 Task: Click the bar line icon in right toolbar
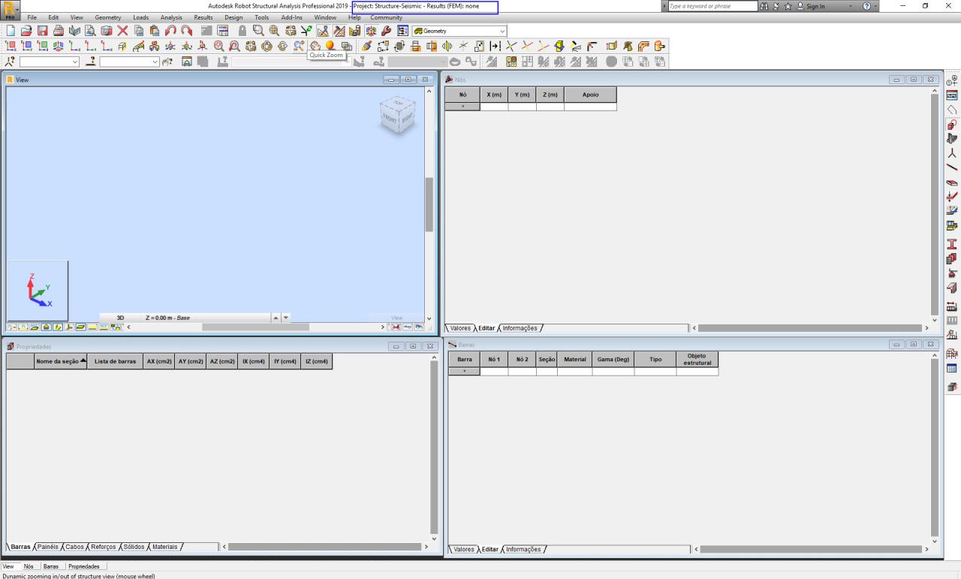pyautogui.click(x=952, y=167)
